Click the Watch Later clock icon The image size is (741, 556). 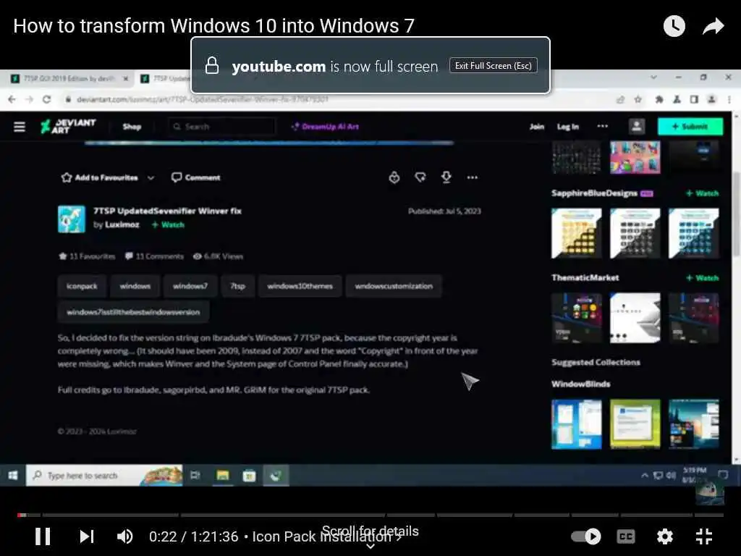[x=674, y=26]
